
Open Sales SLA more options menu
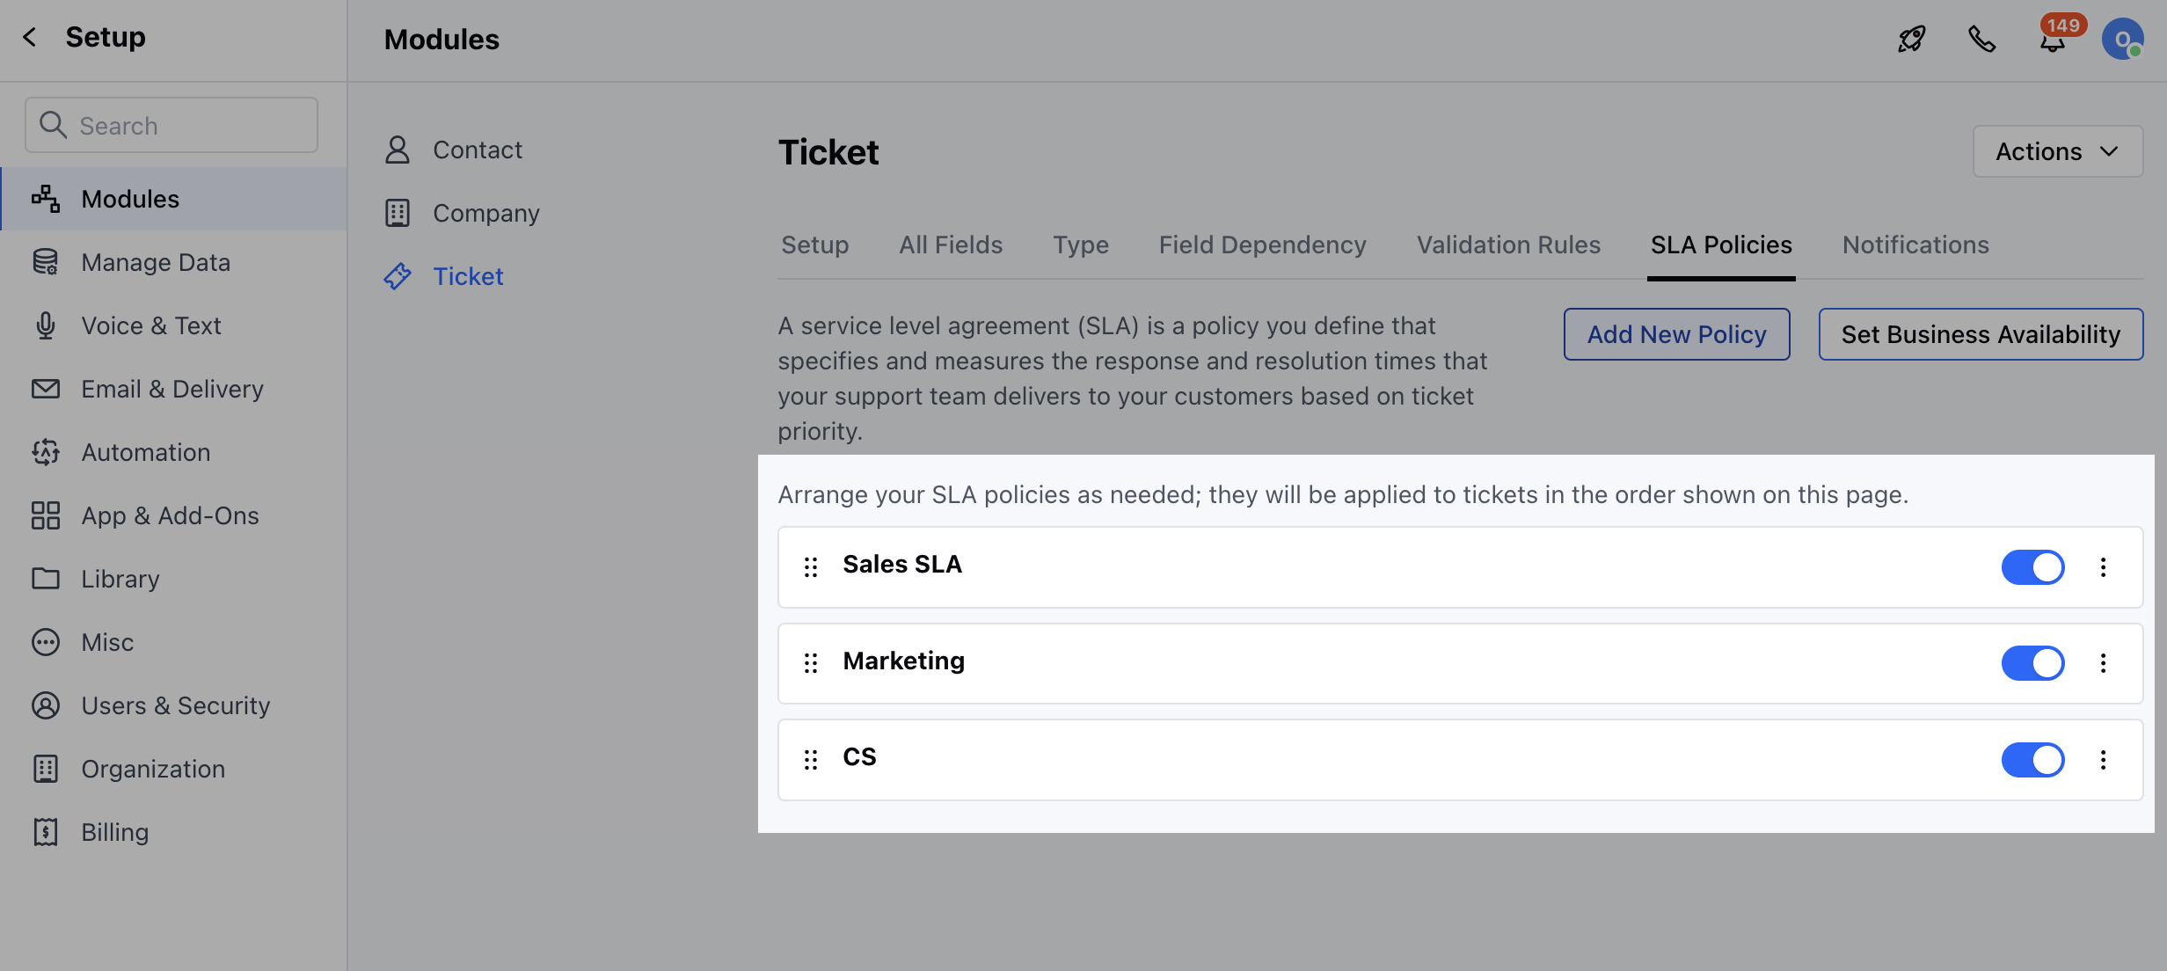tap(2104, 567)
